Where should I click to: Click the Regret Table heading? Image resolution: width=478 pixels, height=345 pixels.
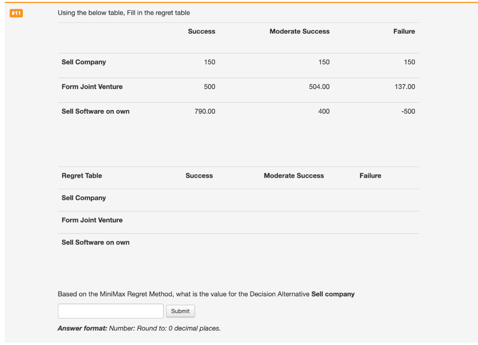[82, 176]
